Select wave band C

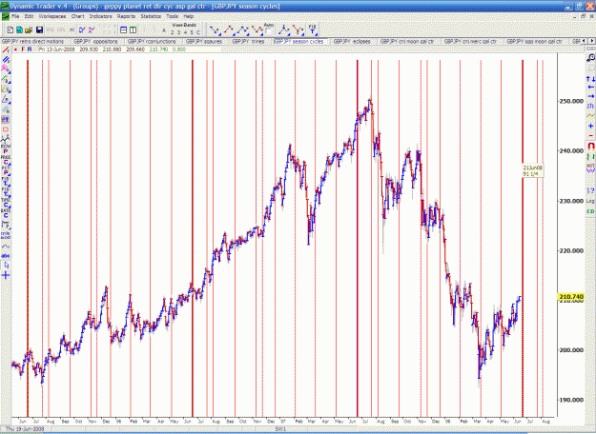click(198, 32)
